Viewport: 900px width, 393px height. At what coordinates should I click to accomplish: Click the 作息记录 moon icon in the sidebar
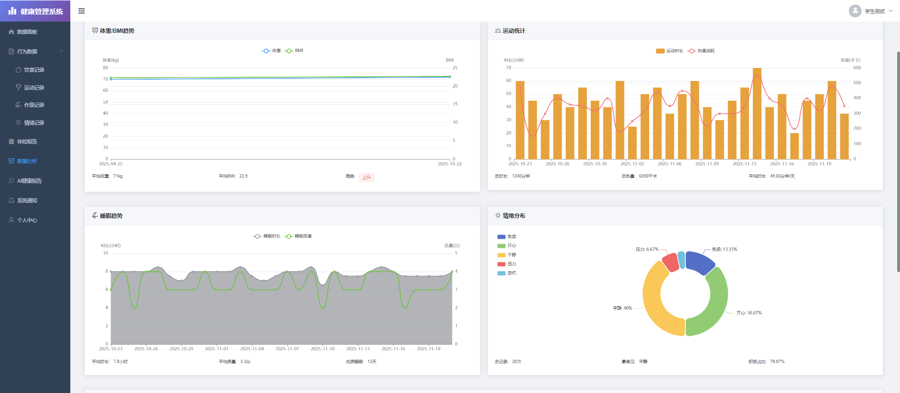pyautogui.click(x=18, y=105)
